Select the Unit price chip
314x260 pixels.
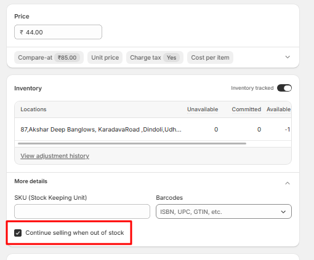[x=105, y=58]
